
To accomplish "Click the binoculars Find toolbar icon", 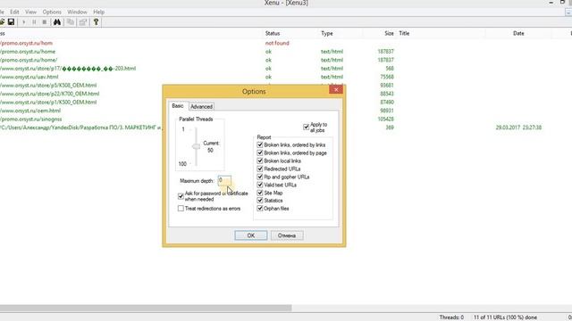I will pyautogui.click(x=57, y=22).
